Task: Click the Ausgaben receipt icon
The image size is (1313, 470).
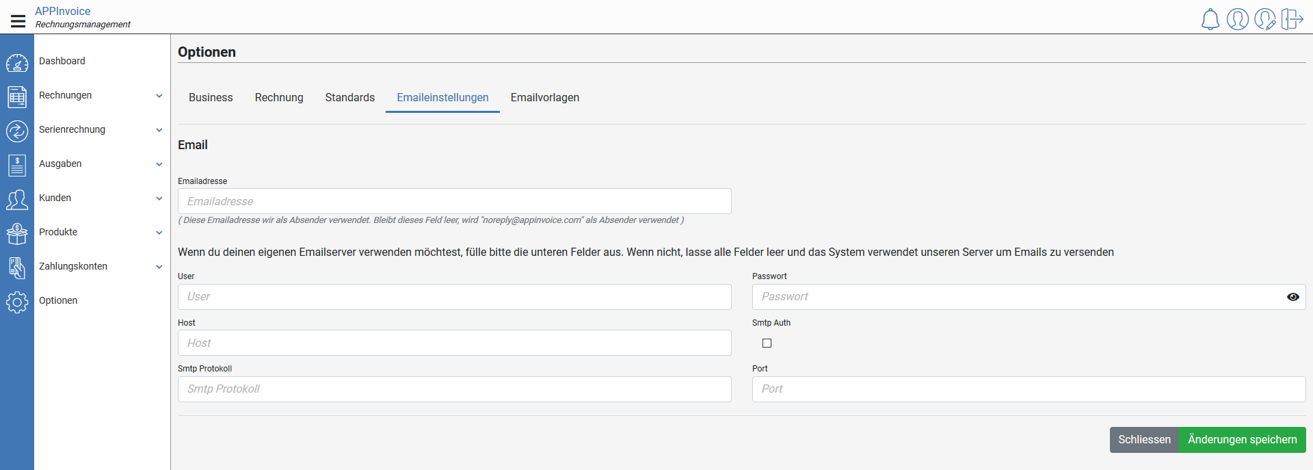Action: (17, 165)
